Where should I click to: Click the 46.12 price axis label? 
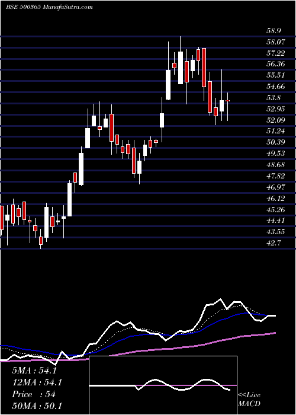(x=275, y=198)
